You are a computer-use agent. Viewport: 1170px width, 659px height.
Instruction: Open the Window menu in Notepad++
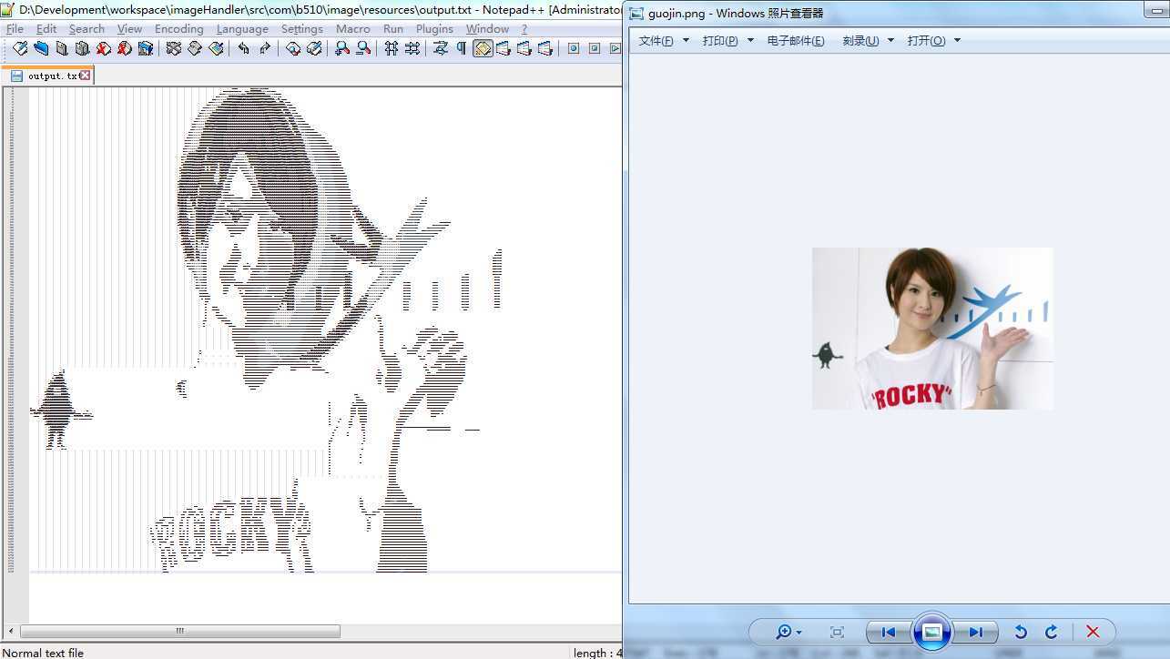pyautogui.click(x=487, y=29)
